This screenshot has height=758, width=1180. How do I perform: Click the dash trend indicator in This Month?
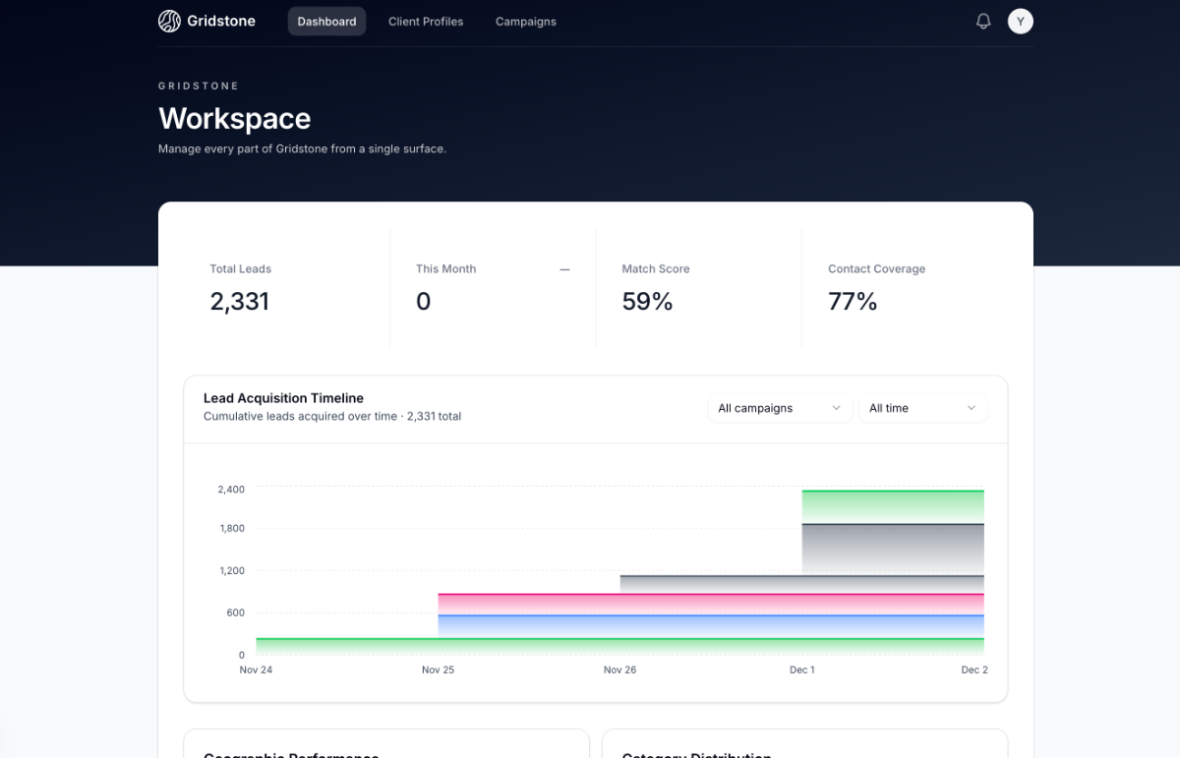point(564,269)
